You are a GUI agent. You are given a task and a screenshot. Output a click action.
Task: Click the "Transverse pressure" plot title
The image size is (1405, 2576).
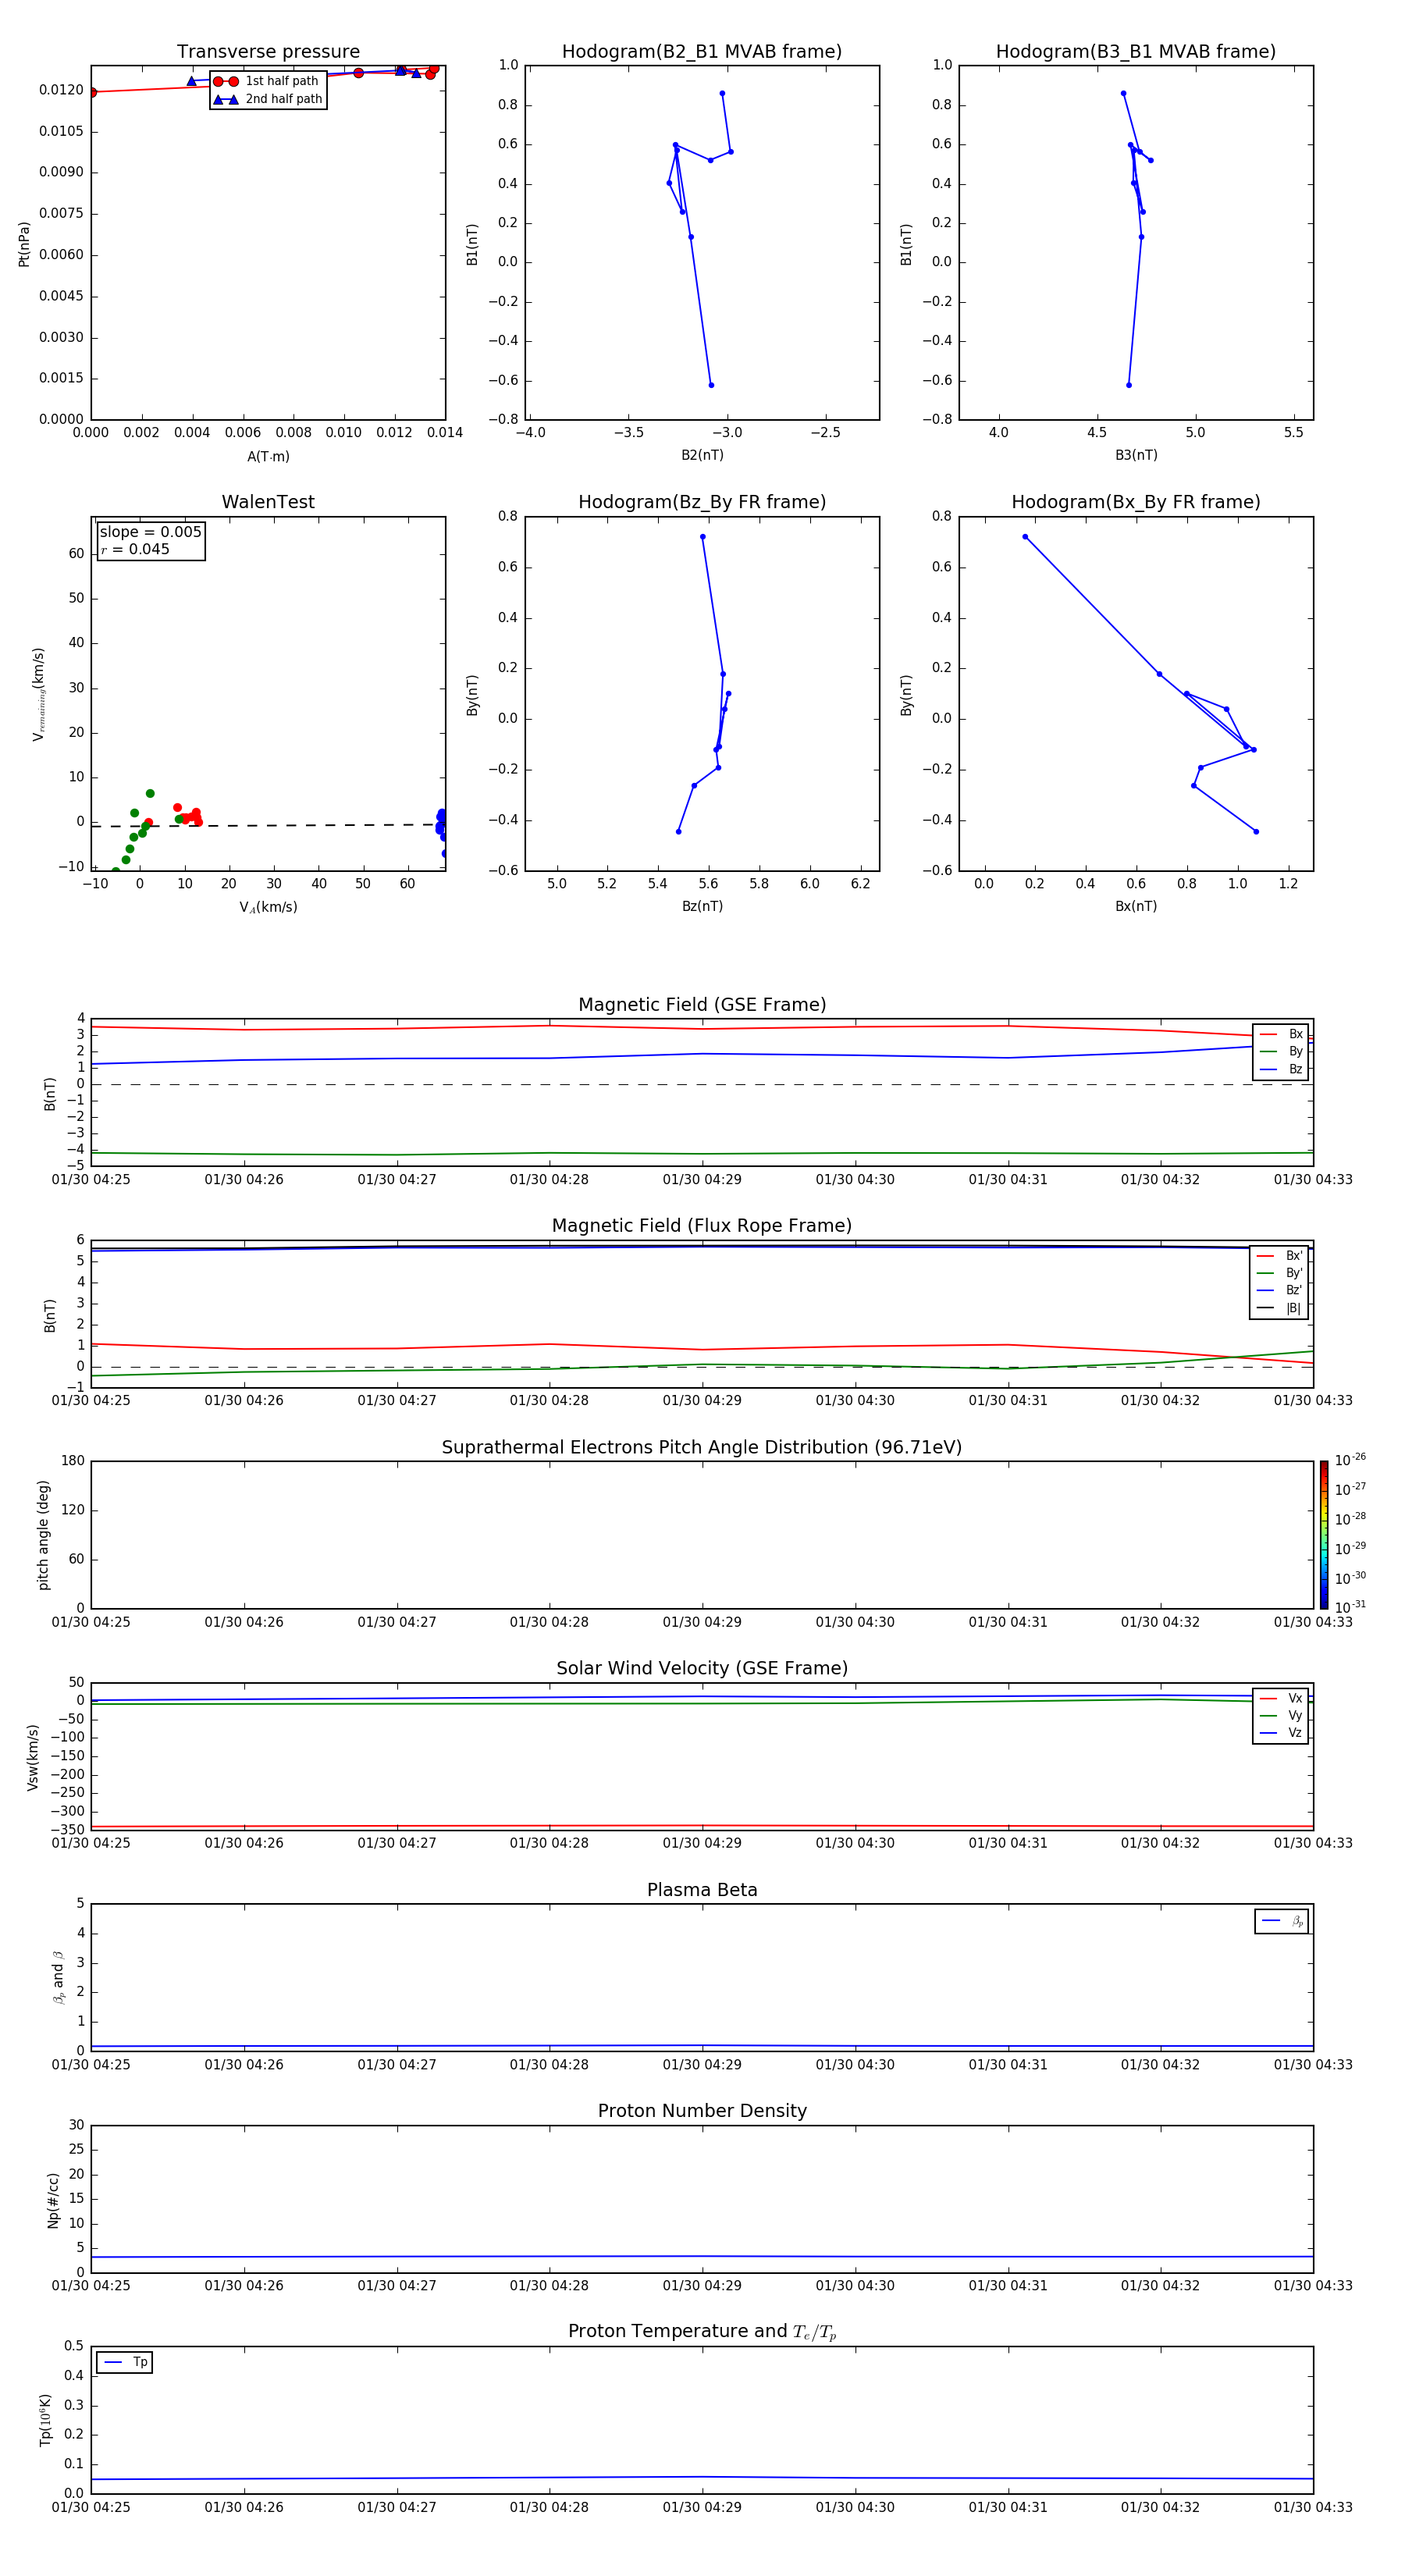coord(268,52)
